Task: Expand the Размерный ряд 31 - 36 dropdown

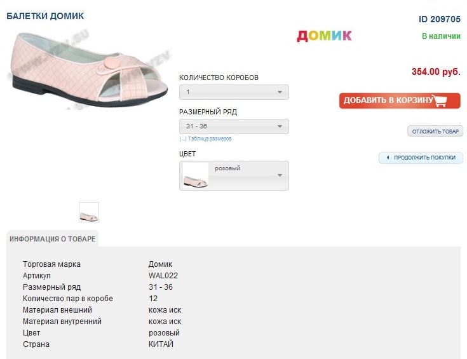Action: click(x=234, y=126)
